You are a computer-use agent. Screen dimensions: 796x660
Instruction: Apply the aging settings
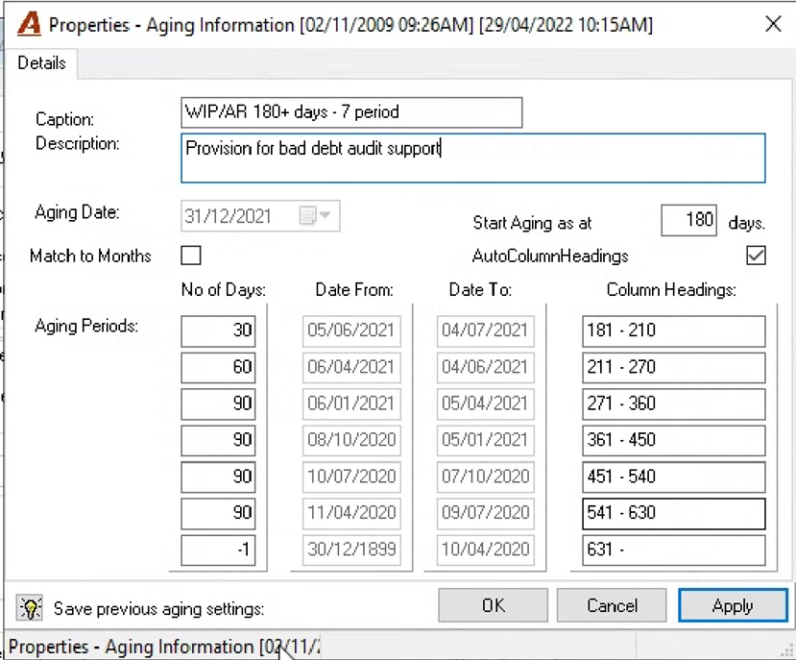pyautogui.click(x=733, y=605)
